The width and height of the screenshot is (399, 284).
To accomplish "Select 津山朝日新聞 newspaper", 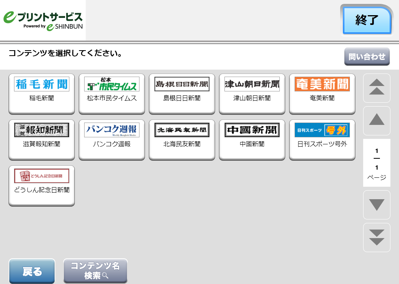I will pyautogui.click(x=252, y=94).
